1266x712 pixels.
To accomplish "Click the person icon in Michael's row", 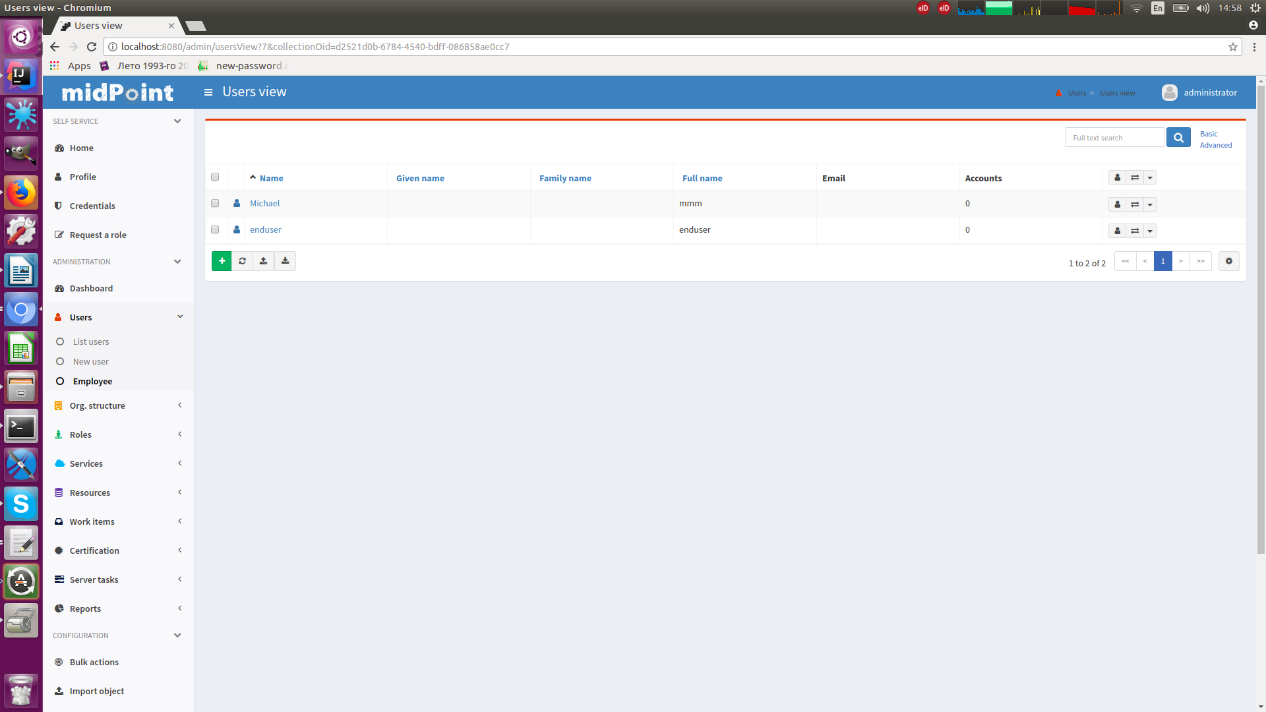I will tap(1117, 204).
